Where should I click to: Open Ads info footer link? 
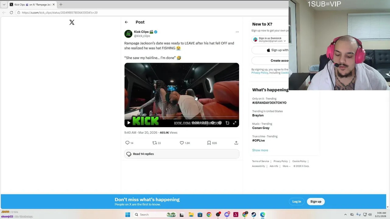(274, 166)
